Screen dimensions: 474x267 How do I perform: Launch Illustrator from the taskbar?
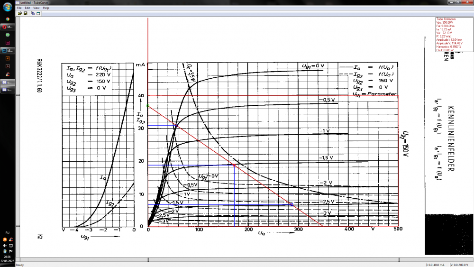tap(8, 58)
